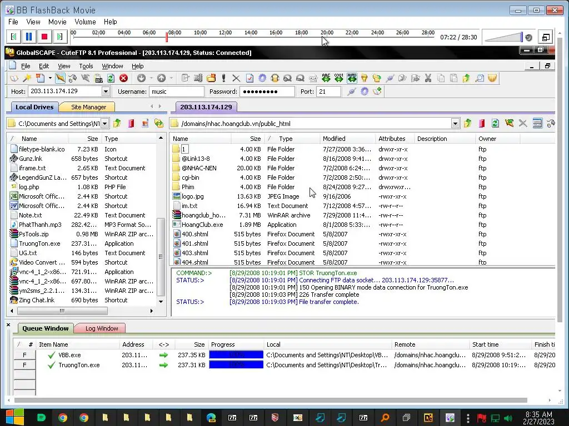The width and height of the screenshot is (569, 426).
Task: Click the Find magnifier icon in main toolbar
Action: [x=480, y=78]
